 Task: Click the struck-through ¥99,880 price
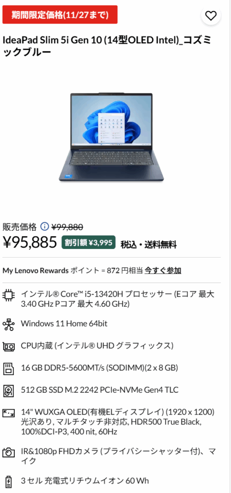click(67, 227)
